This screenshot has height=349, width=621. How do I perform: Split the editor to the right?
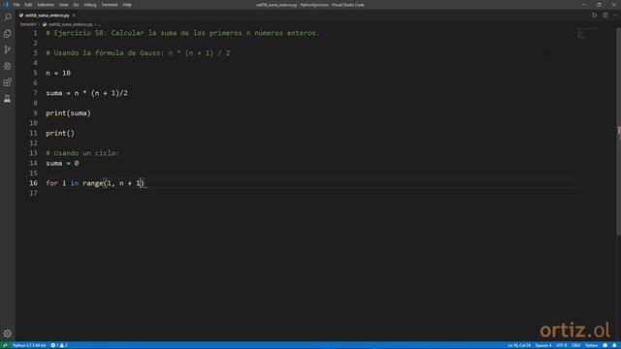tap(605, 16)
